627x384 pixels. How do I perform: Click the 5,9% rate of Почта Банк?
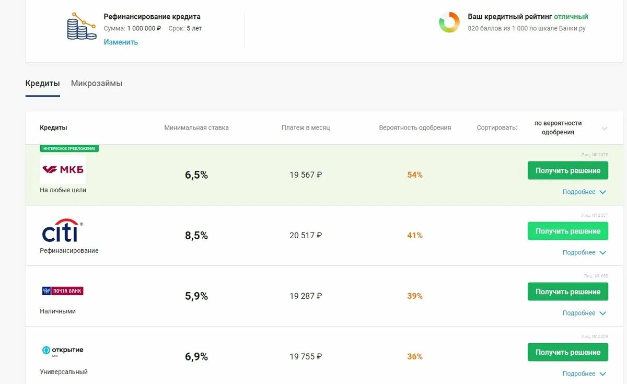pyautogui.click(x=196, y=296)
